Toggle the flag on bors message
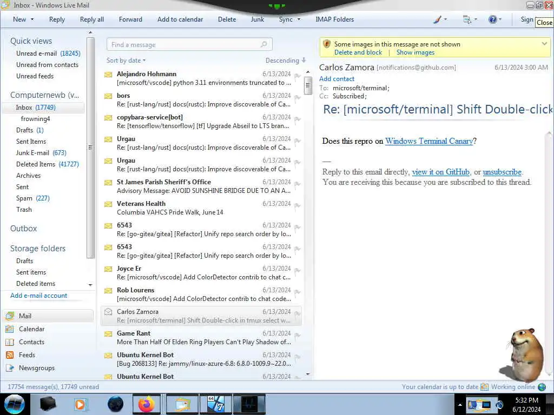 click(x=298, y=97)
